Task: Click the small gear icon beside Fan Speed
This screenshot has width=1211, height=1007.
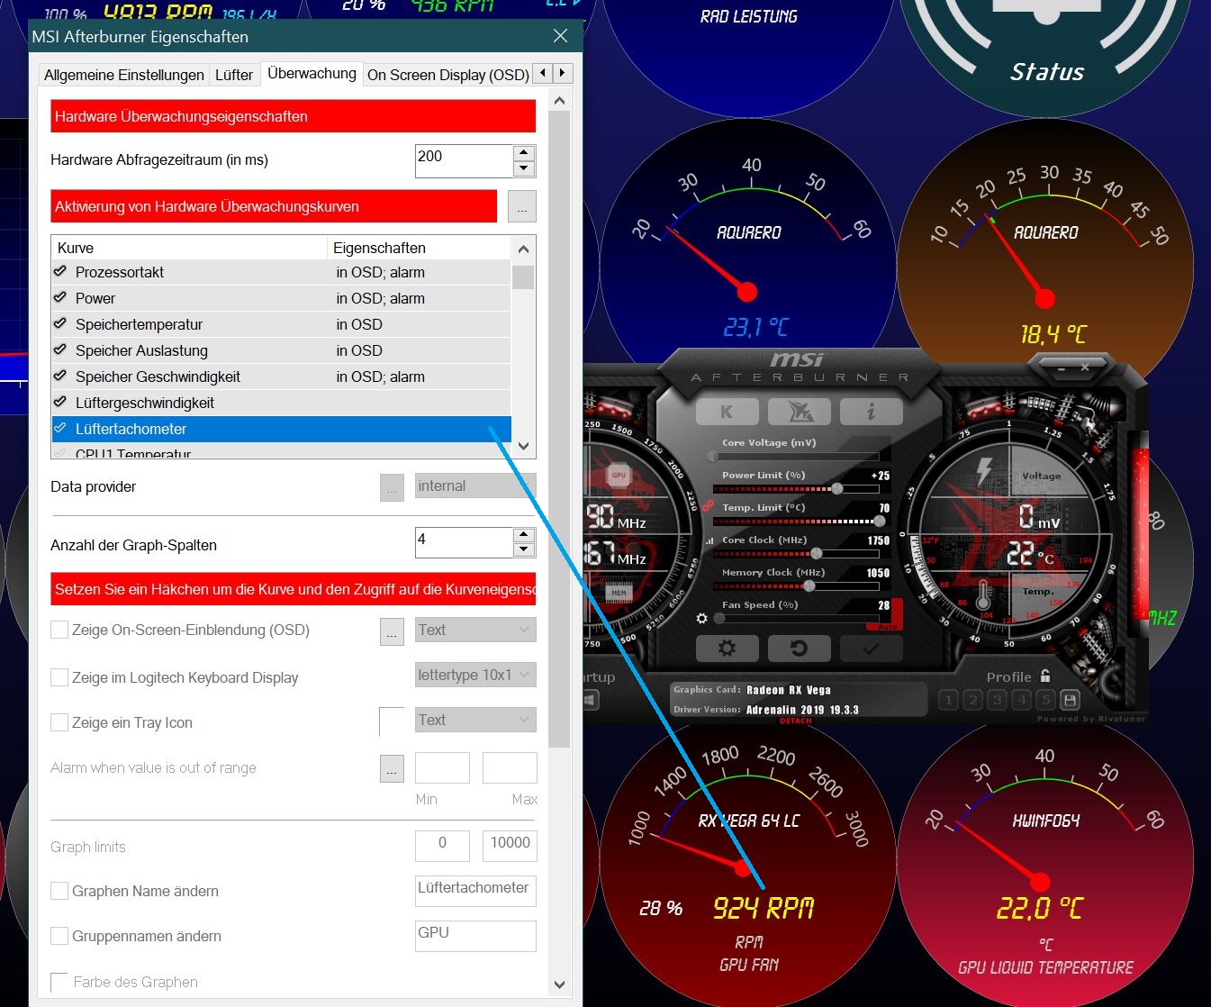Action: pyautogui.click(x=702, y=619)
